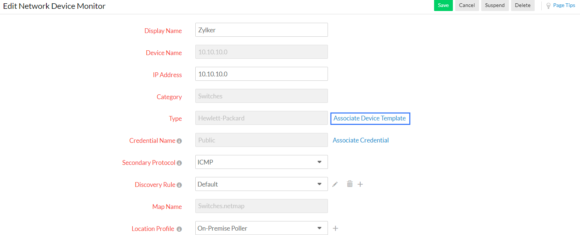
Task: Click the trash icon beside Discovery Rule
Action: (x=349, y=184)
